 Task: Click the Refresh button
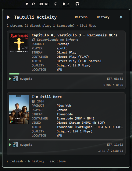(x=81, y=17)
